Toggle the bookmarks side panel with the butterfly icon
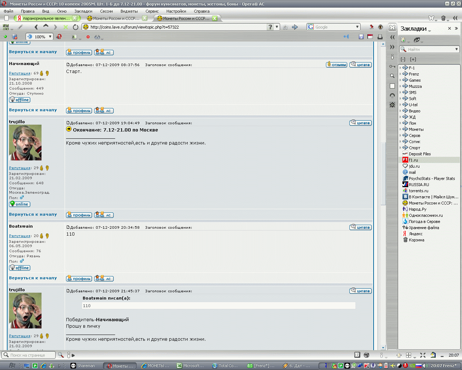462x370 pixels. [x=392, y=27]
